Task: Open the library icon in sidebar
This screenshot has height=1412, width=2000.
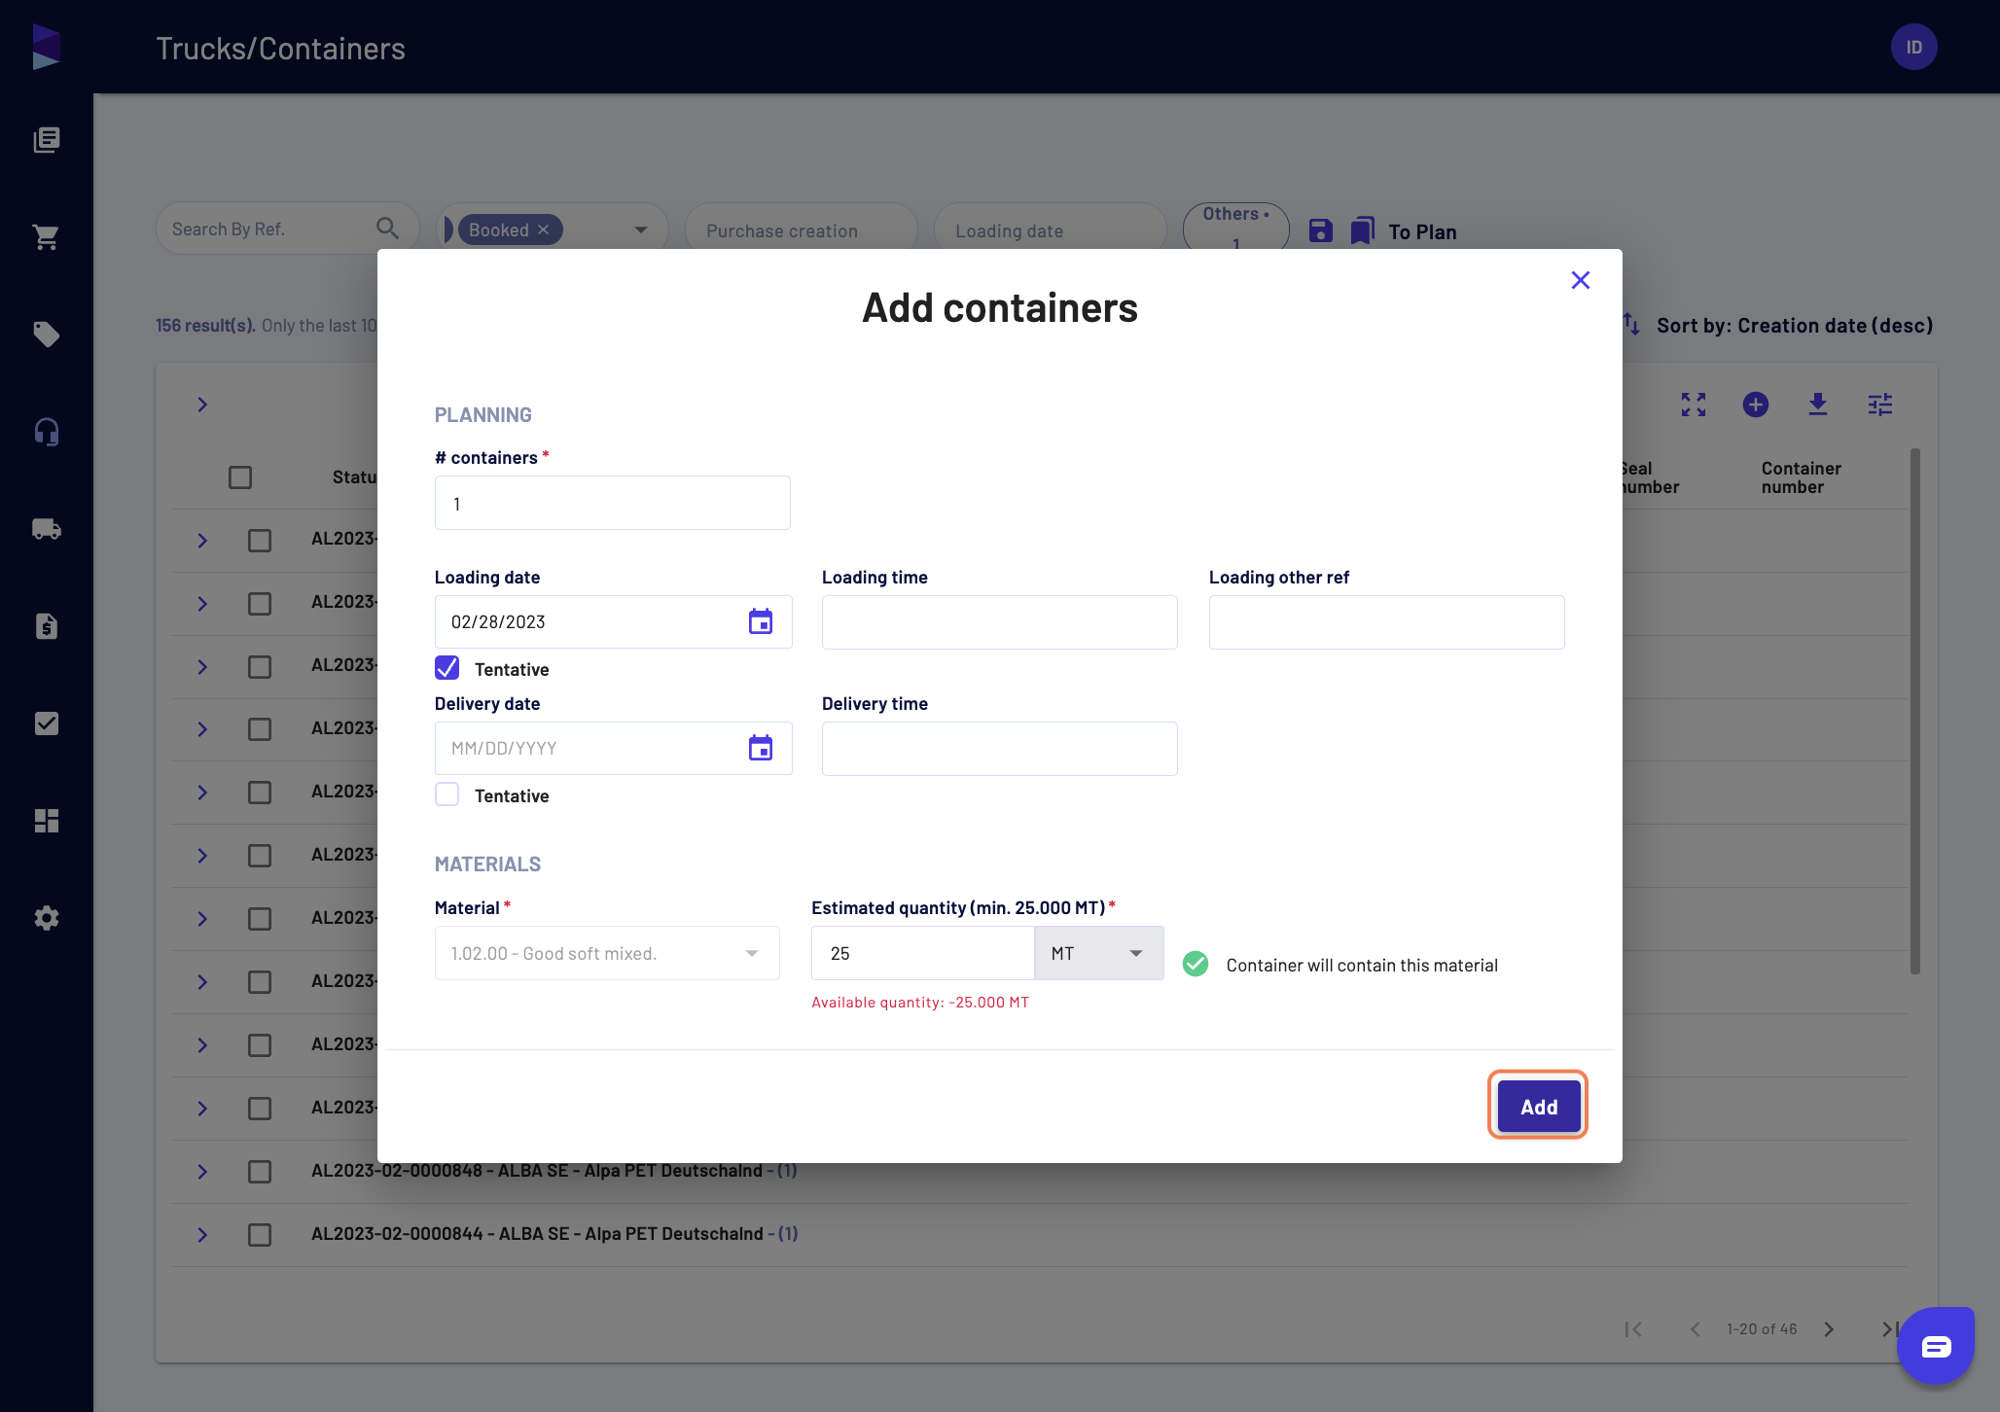Action: [x=47, y=140]
